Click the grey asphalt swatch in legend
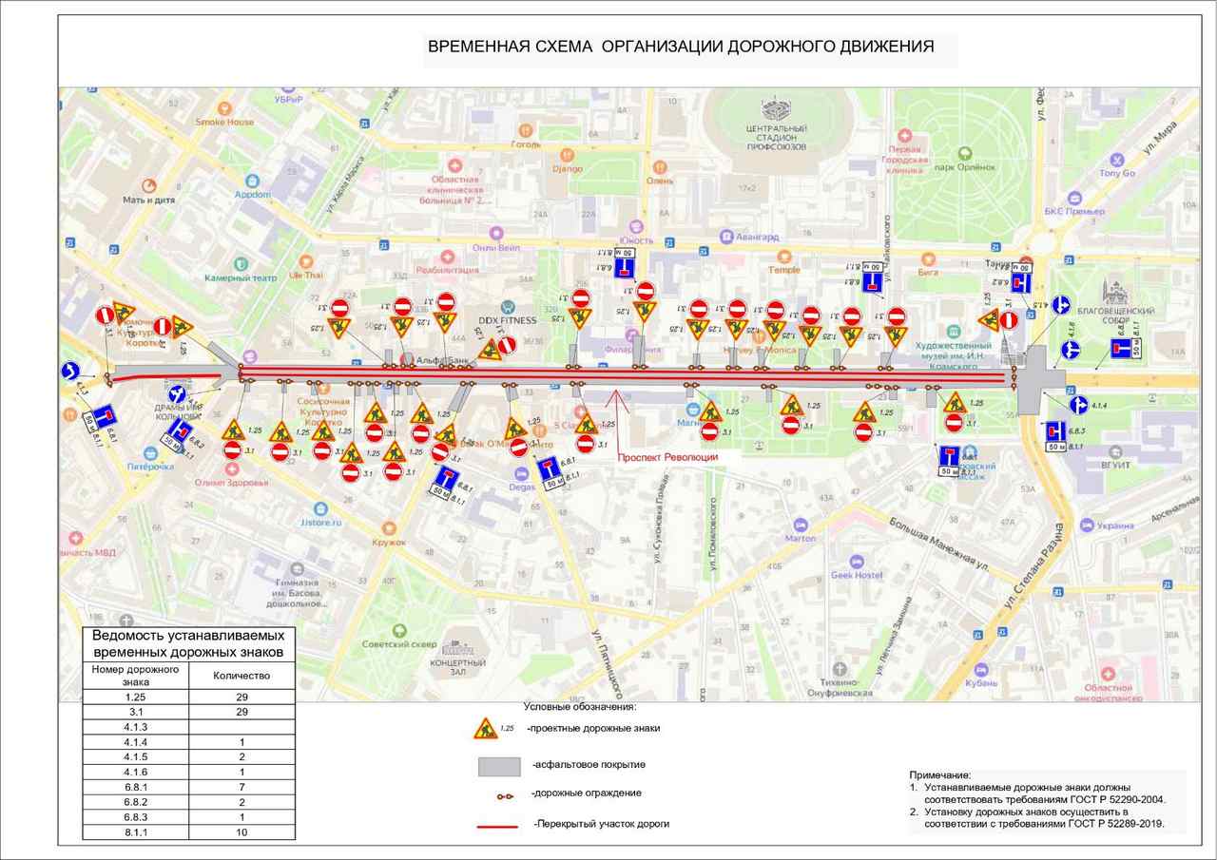Screen dimensions: 1217x860 499,766
